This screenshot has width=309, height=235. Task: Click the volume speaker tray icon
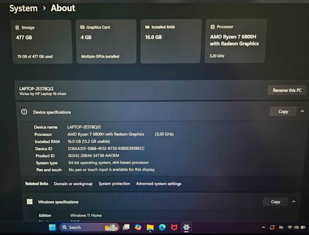pos(296,227)
